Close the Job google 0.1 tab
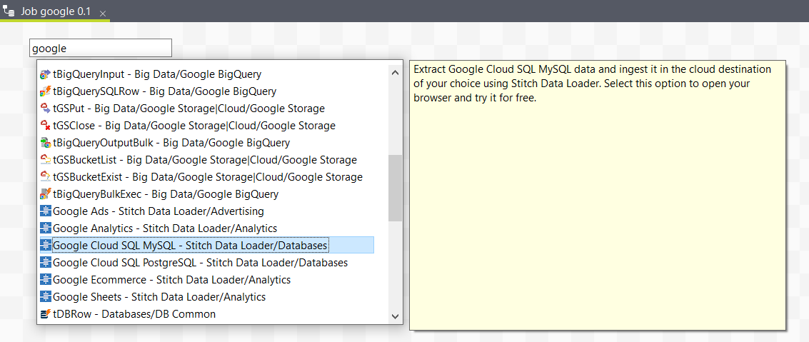This screenshot has width=809, height=342. coord(103,14)
